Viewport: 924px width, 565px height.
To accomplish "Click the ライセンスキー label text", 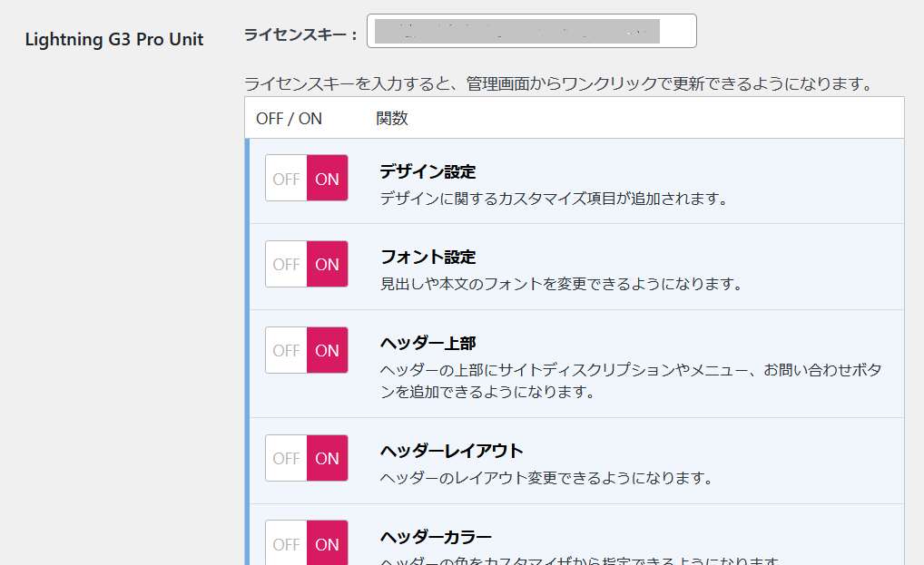I will coord(300,34).
